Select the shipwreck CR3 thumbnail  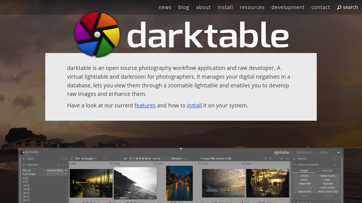223,183
